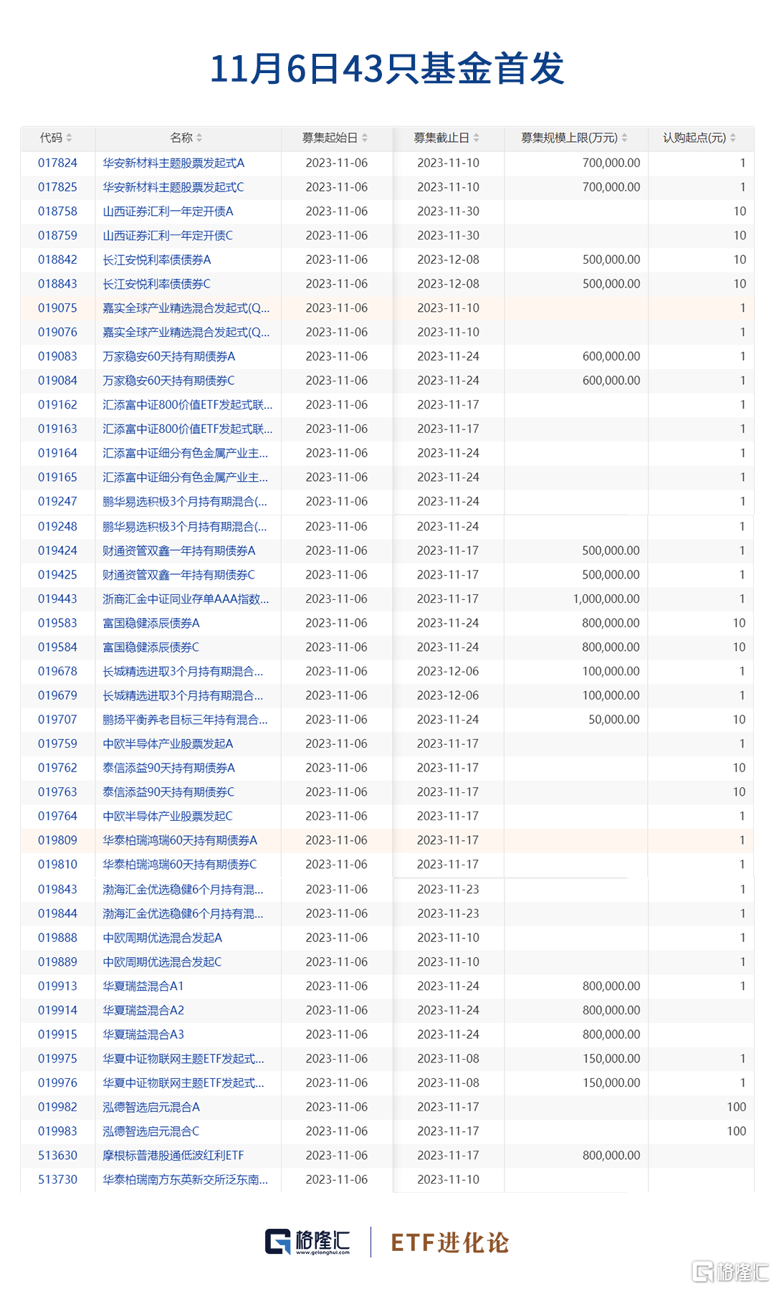
Task: Click the sort arrows beside 名称
Action: click(x=199, y=138)
